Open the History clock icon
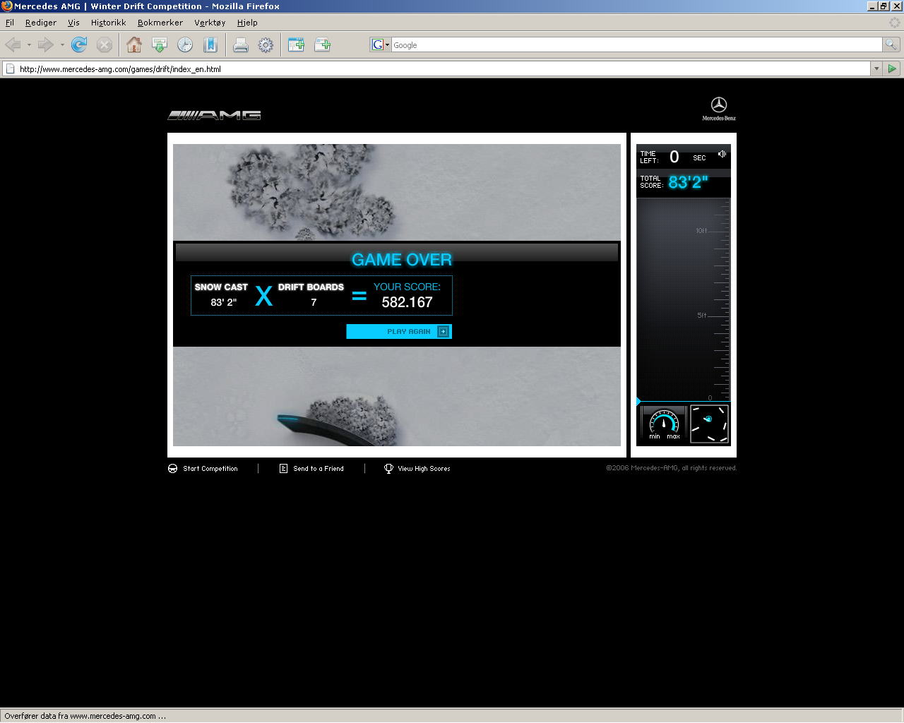The image size is (904, 723). coord(185,45)
